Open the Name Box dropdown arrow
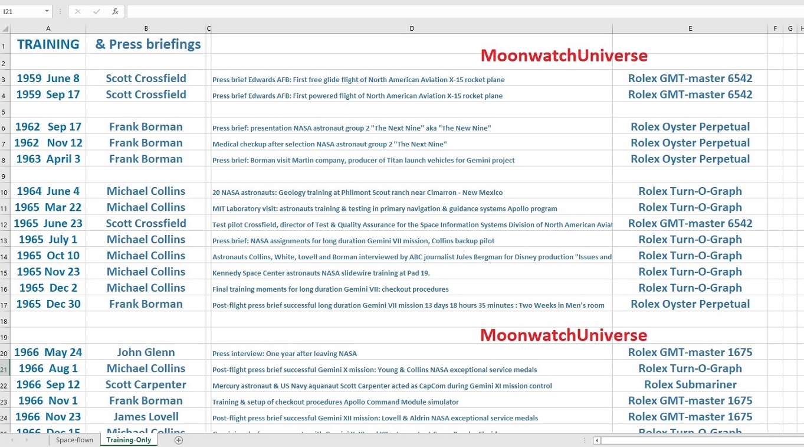The height and width of the screenshot is (447, 804). click(x=47, y=11)
